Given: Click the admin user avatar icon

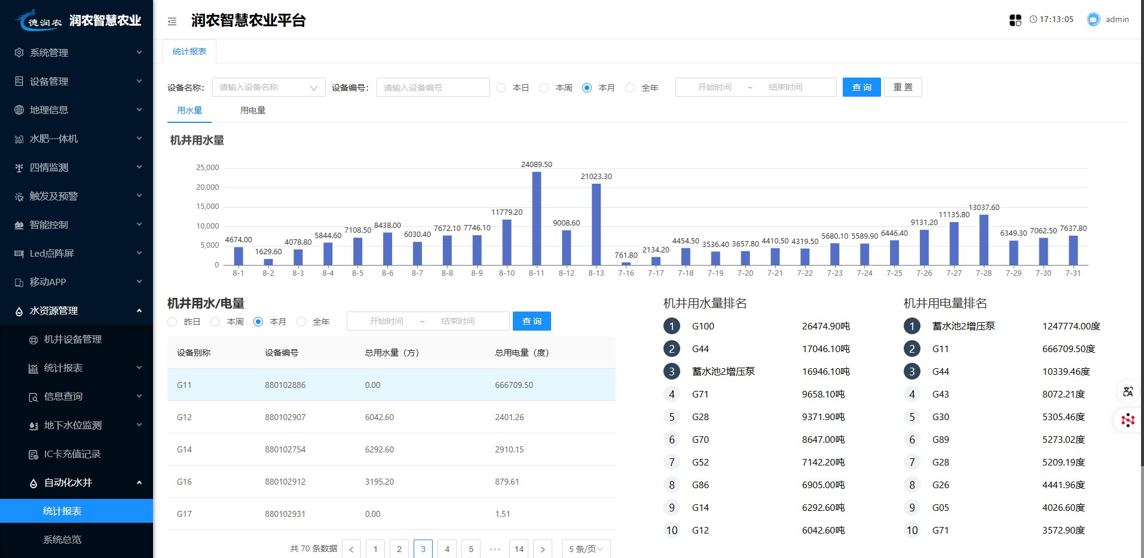Looking at the screenshot, I should click(x=1093, y=20).
